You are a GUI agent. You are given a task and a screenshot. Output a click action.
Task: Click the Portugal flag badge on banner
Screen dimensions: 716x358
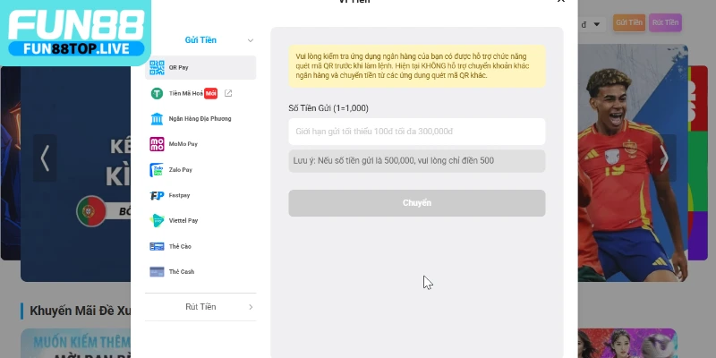[x=91, y=211]
